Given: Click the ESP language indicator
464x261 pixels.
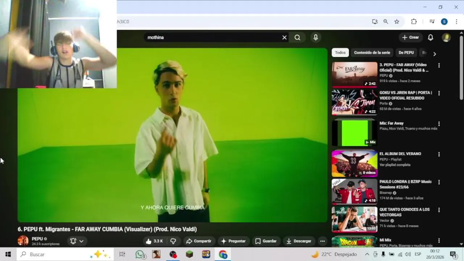Looking at the screenshot, I should point(418,254).
